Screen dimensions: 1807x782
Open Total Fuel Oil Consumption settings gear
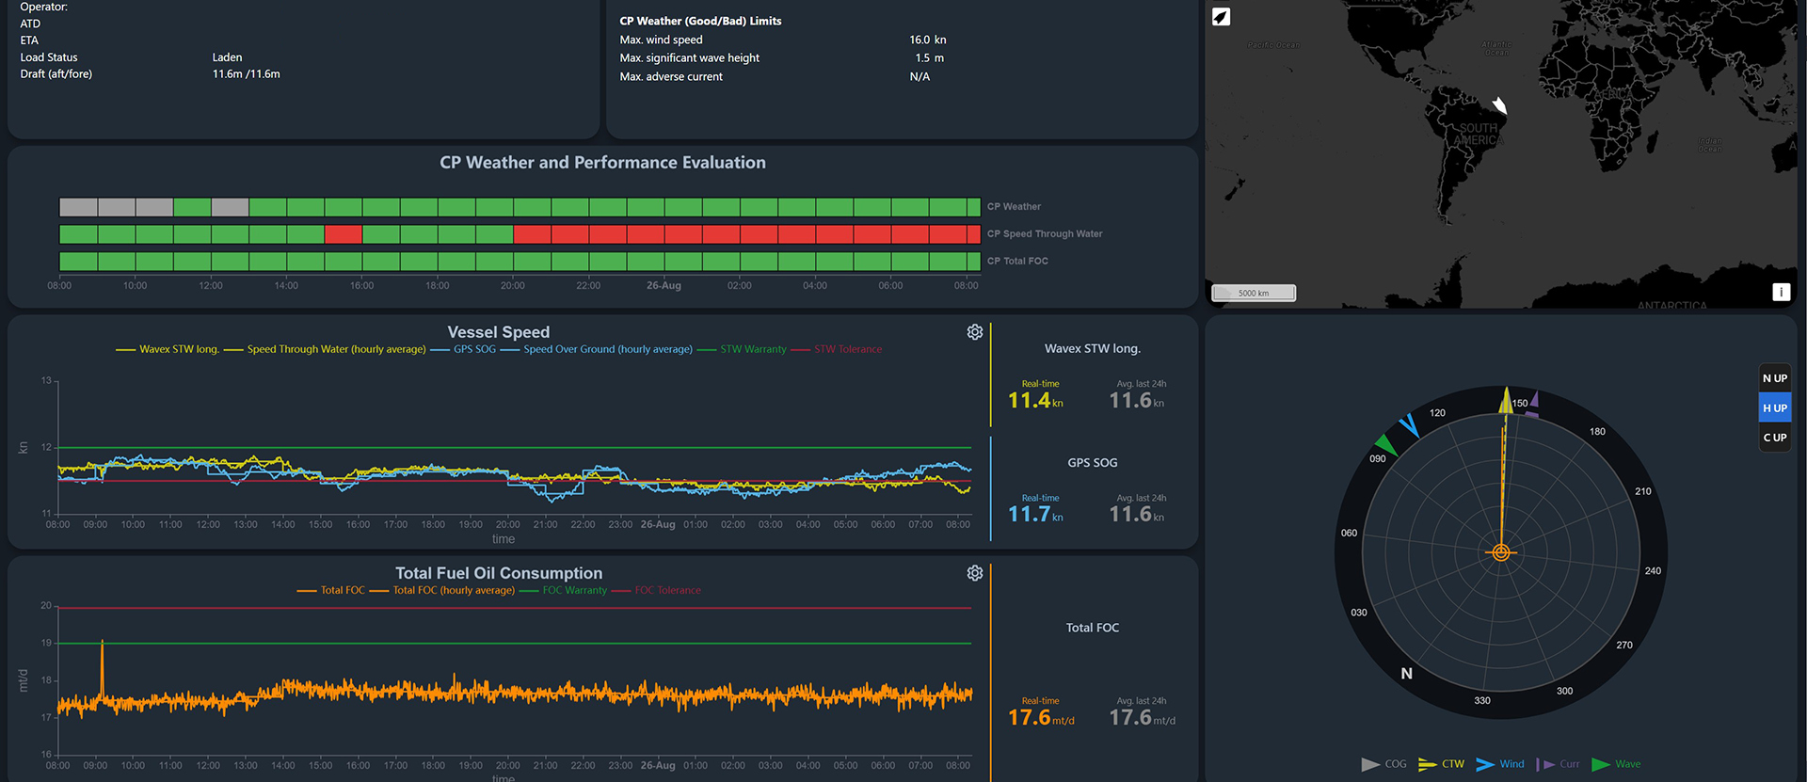[x=975, y=573]
